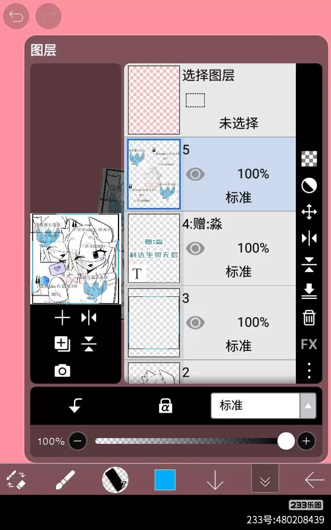This screenshot has width=331, height=530.
Task: Delete layer using trash icon
Action: coord(309,318)
